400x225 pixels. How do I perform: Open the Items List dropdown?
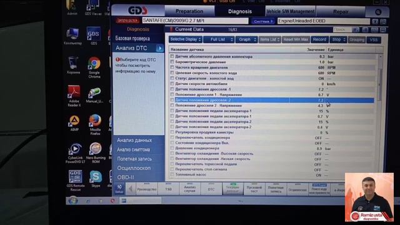(269, 39)
